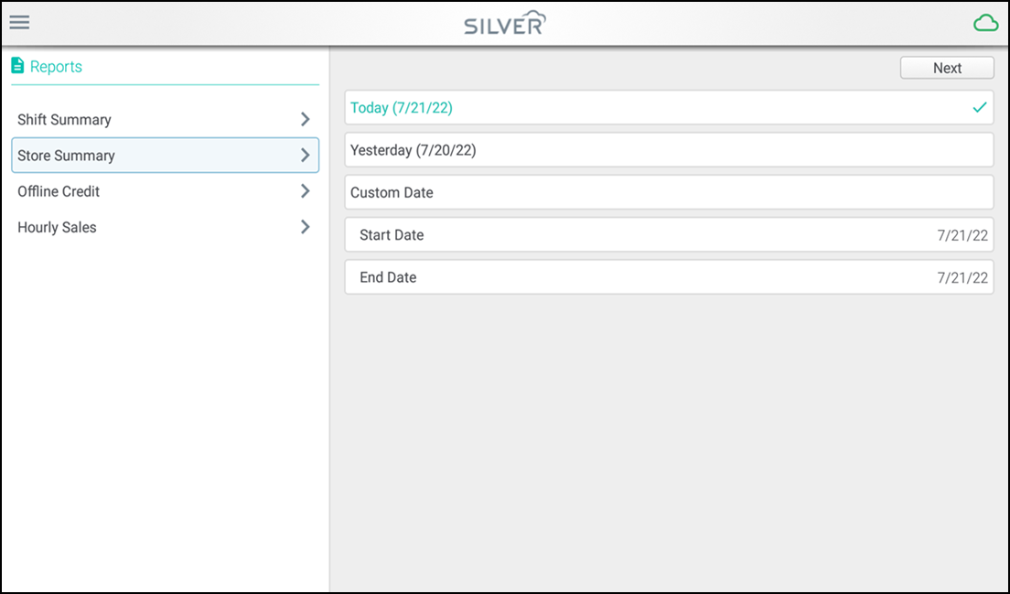The height and width of the screenshot is (594, 1010).
Task: Click the Reports document icon
Action: click(17, 66)
